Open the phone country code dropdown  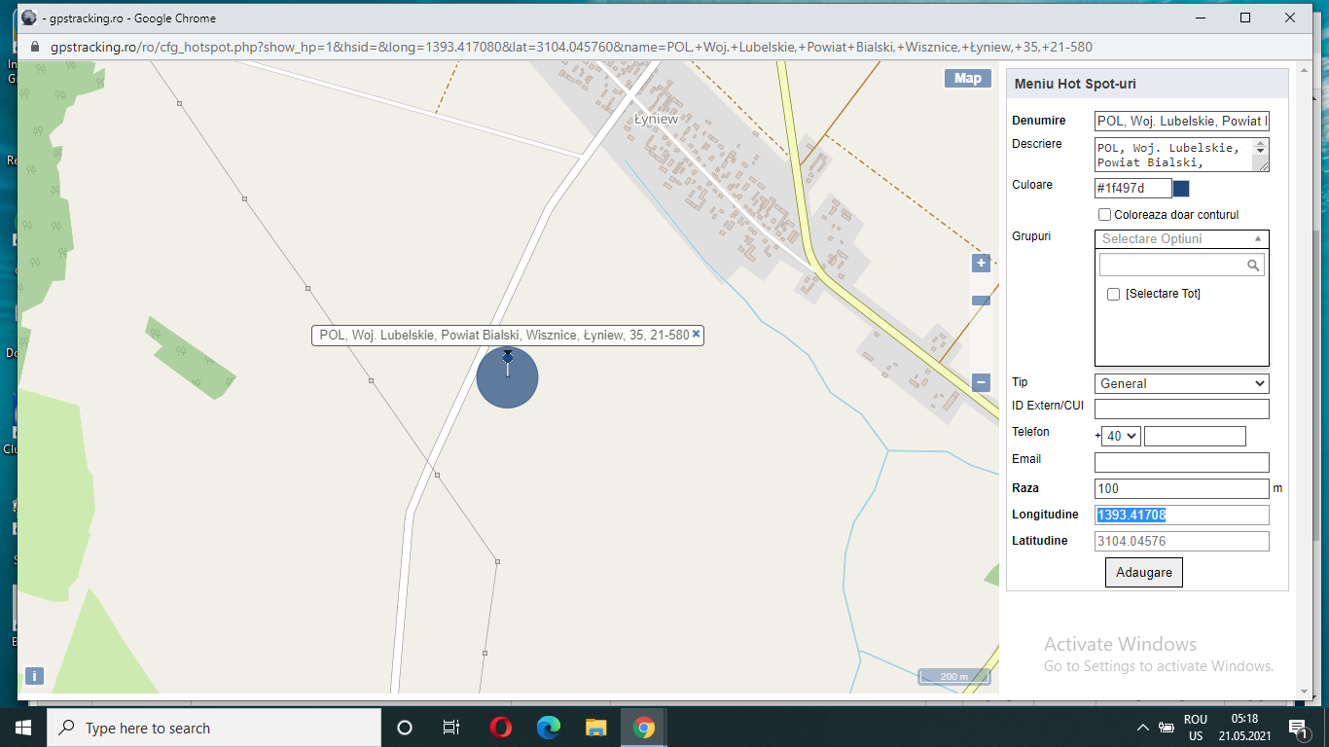pos(1121,437)
